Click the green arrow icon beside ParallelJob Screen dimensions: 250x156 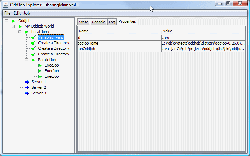[x=34, y=60]
